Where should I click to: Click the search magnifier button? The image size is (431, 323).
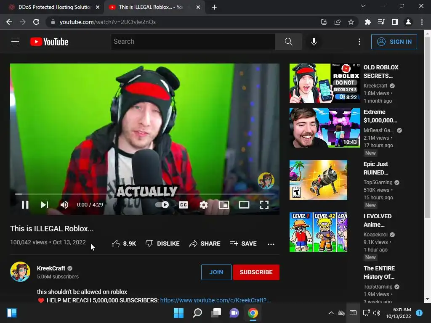tap(289, 42)
